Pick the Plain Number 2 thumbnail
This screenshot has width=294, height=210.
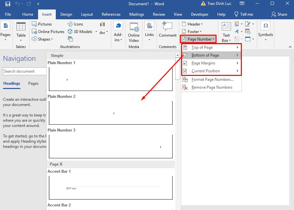[111, 113]
